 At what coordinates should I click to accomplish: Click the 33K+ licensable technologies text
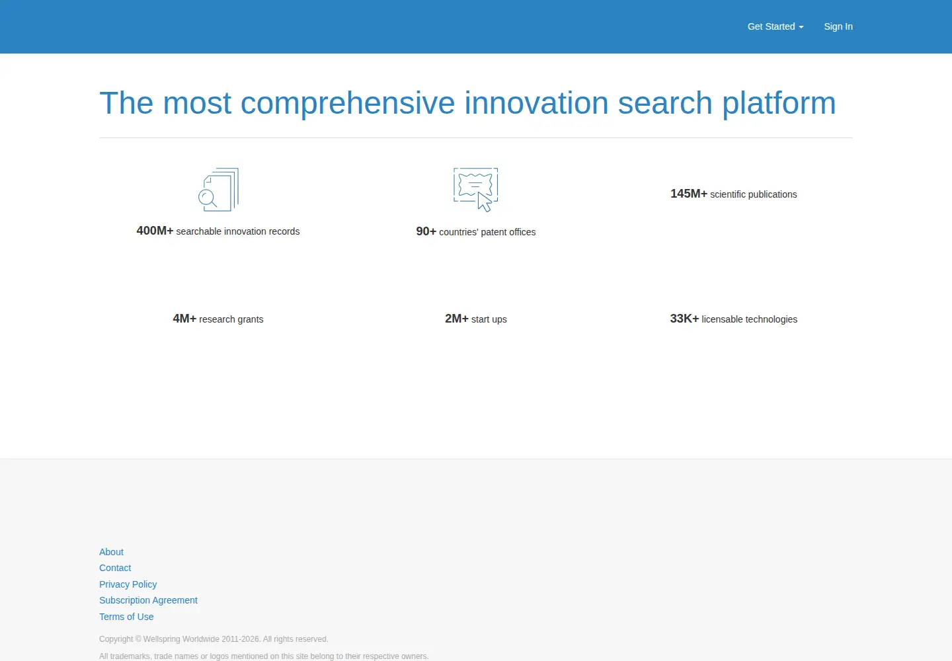pos(734,319)
